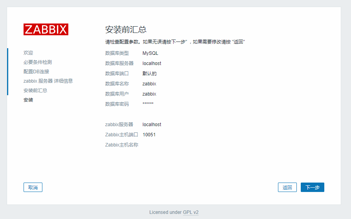The height and width of the screenshot is (219, 351).
Task: Click the zabbix服务器 localhost value
Action: (x=152, y=125)
